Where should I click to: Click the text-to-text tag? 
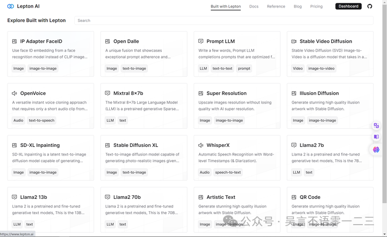point(222,69)
